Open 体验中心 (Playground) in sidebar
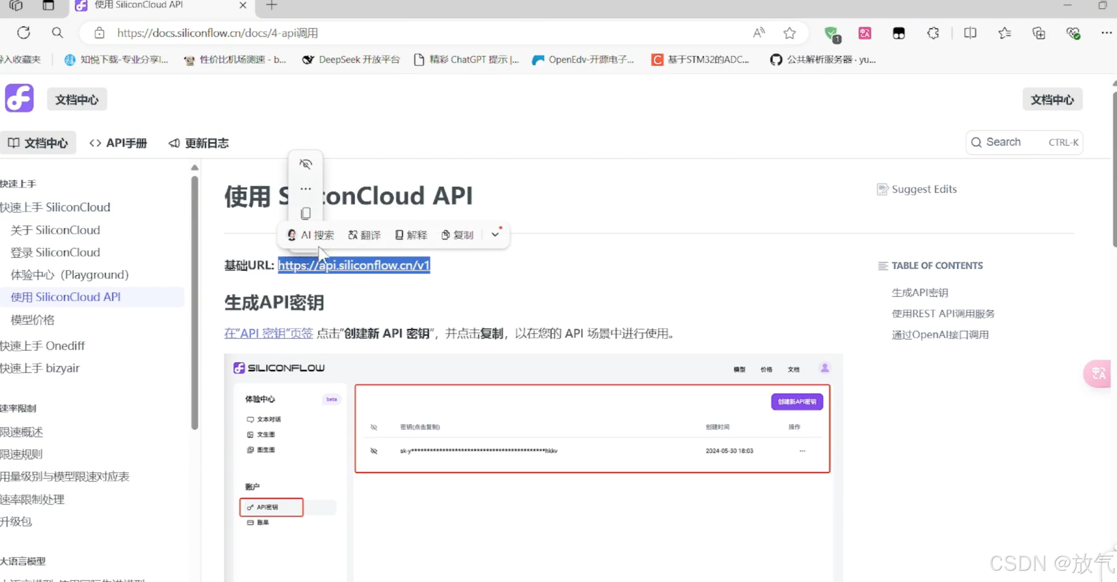Screen dimensions: 1117x582 [70, 274]
